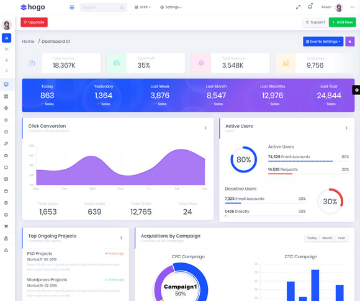Click the 30% deactive users progress ring
This screenshot has width=360, height=301.
(330, 202)
